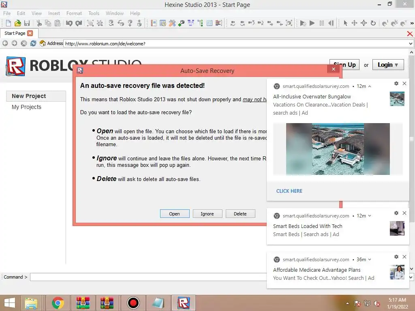
Task: Click the Open file folder icon
Action: coord(18,23)
